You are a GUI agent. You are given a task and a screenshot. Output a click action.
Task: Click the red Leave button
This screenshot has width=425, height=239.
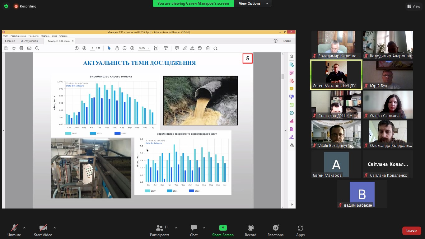click(x=411, y=231)
